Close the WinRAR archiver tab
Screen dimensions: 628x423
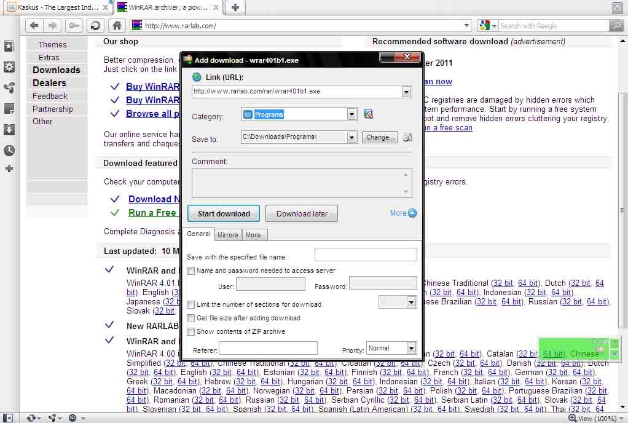(x=216, y=7)
